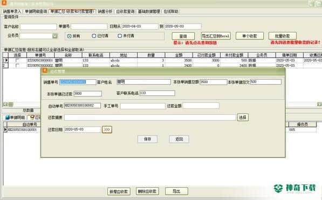Screen dimensions: 322x200
Task: Tick the checkbox for row XS200503000001
Action: pos(17,60)
